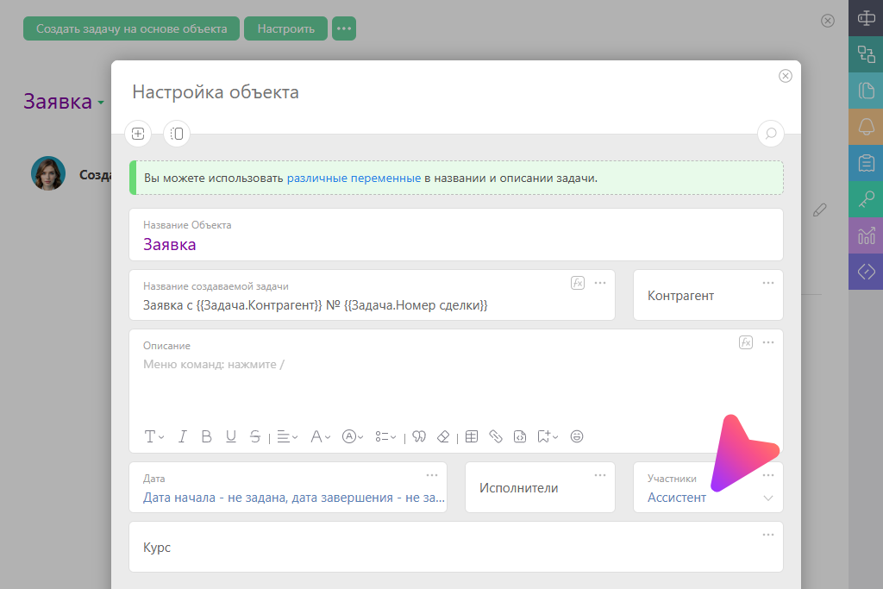Click the eraser clear formatting icon
This screenshot has width=883, height=589.
(x=444, y=436)
